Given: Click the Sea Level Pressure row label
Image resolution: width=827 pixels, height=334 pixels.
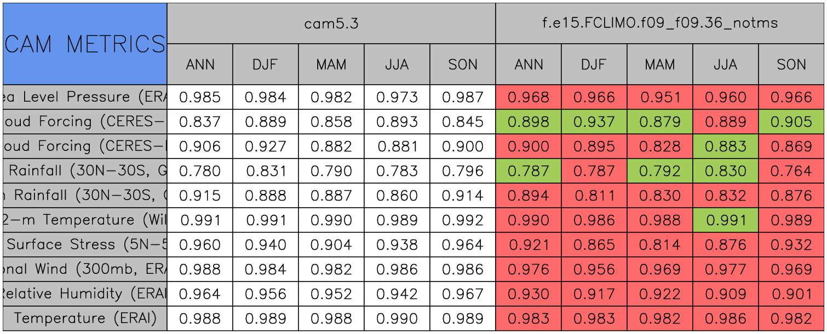Looking at the screenshot, I should pyautogui.click(x=84, y=97).
